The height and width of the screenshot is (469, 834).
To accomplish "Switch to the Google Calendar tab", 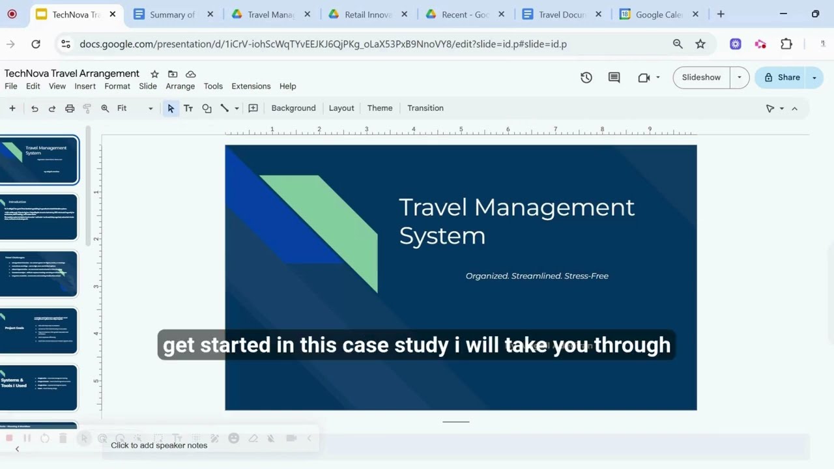I will 658,14.
